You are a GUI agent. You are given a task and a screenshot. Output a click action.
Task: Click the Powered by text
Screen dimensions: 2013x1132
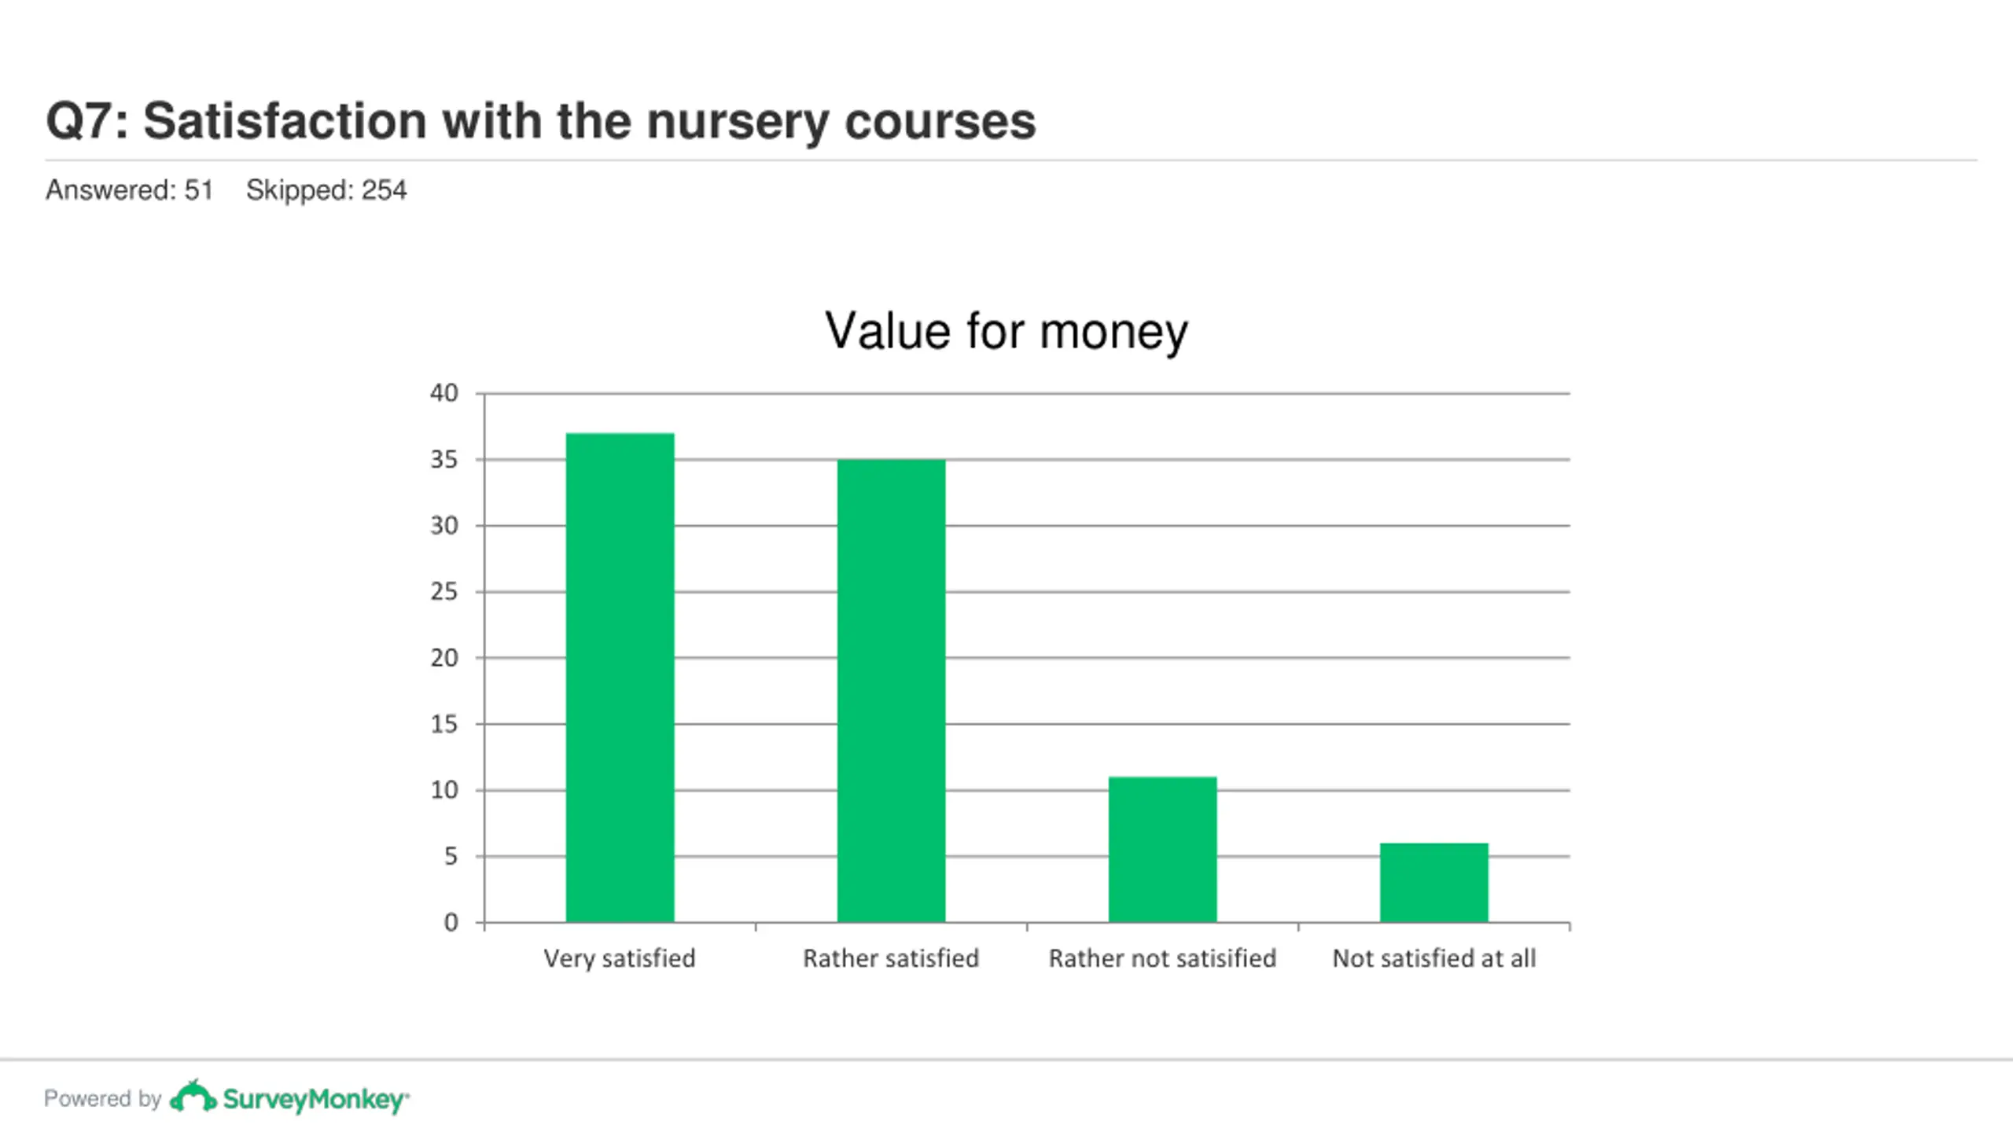coord(102,1099)
